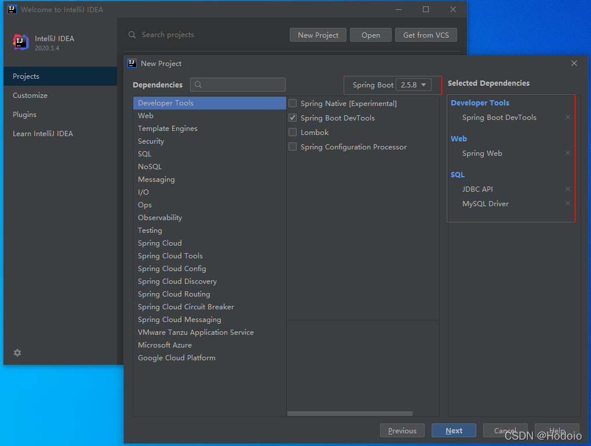
Task: Select the Ops category
Action: tap(210, 205)
